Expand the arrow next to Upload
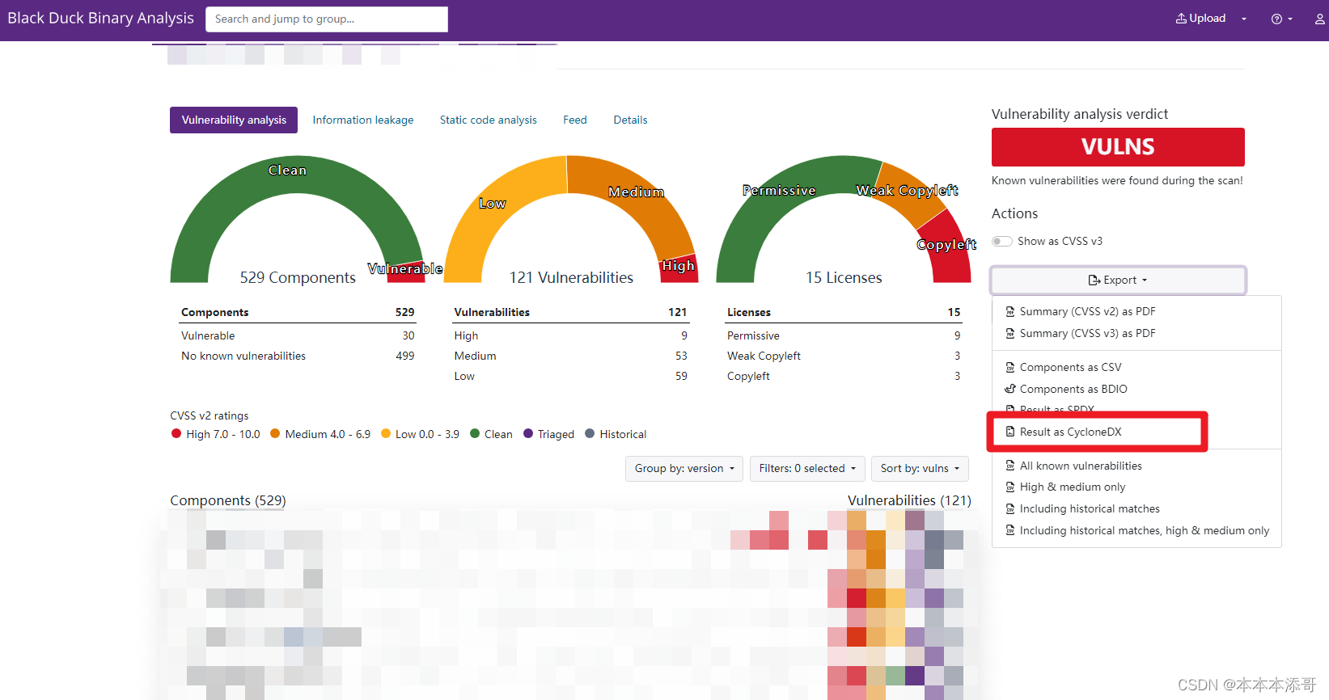This screenshot has width=1329, height=700. (1244, 19)
